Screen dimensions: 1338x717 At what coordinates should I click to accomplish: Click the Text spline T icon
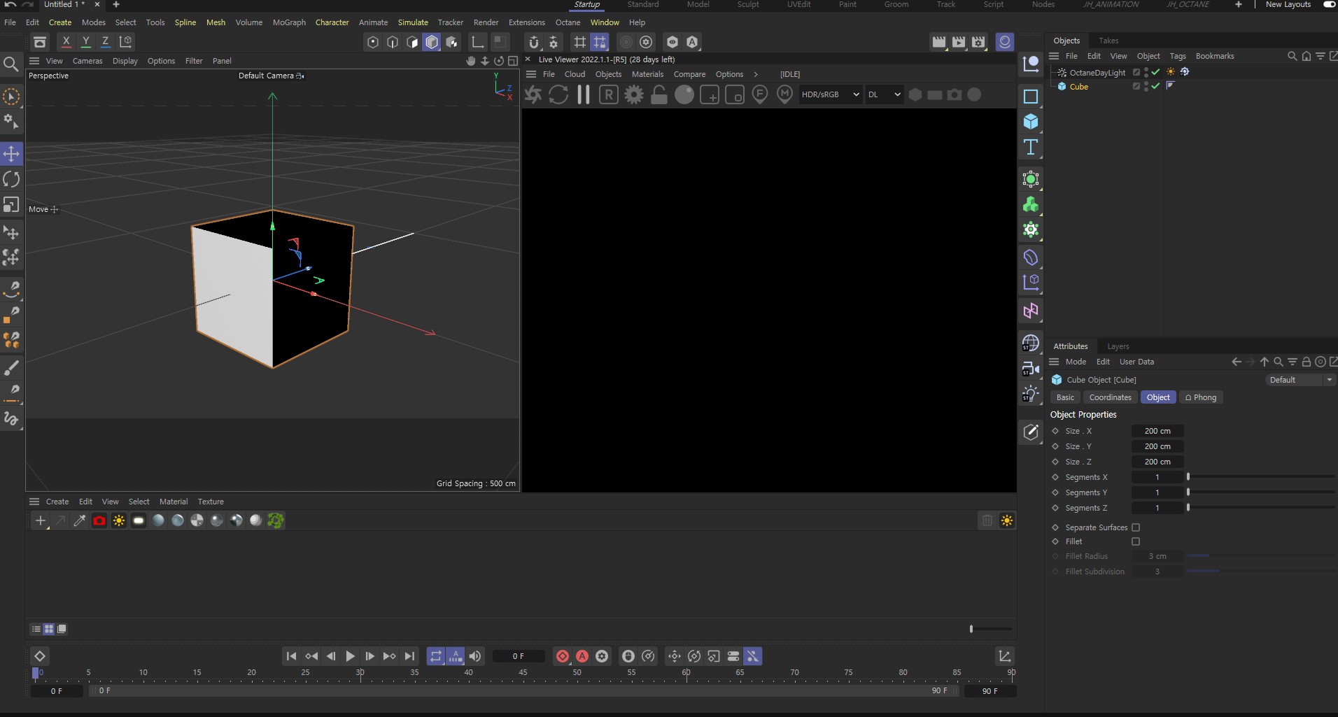(x=1031, y=148)
